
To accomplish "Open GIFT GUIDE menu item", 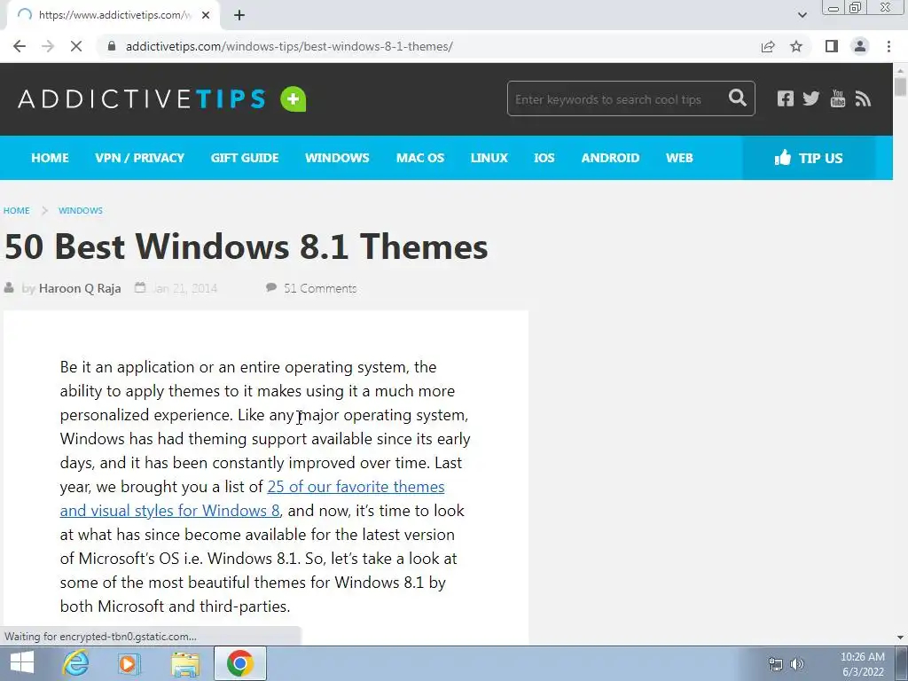I will 245,158.
